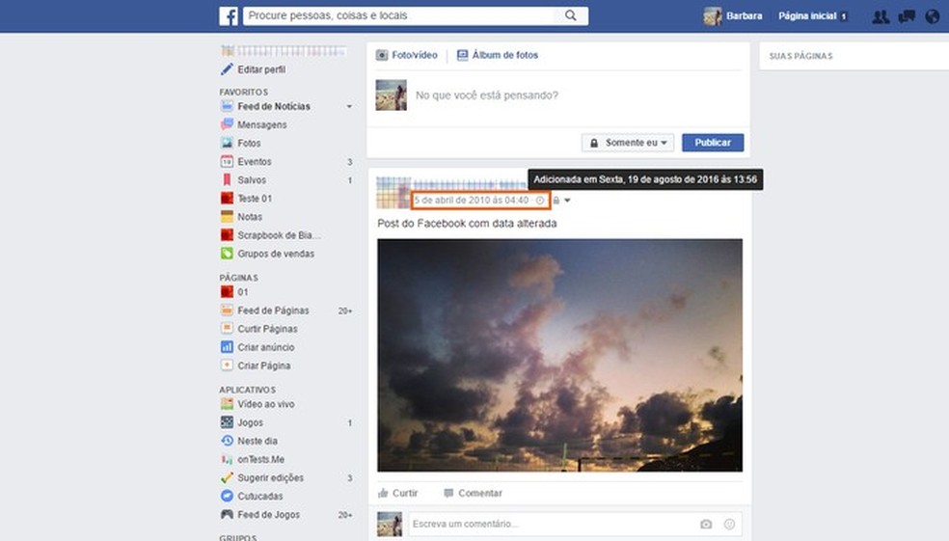Click the Sugerir edições checkmark icon

(x=227, y=477)
